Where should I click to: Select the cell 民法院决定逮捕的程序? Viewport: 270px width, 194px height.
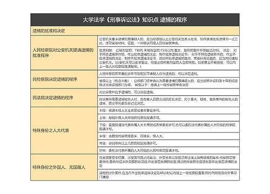(64, 98)
